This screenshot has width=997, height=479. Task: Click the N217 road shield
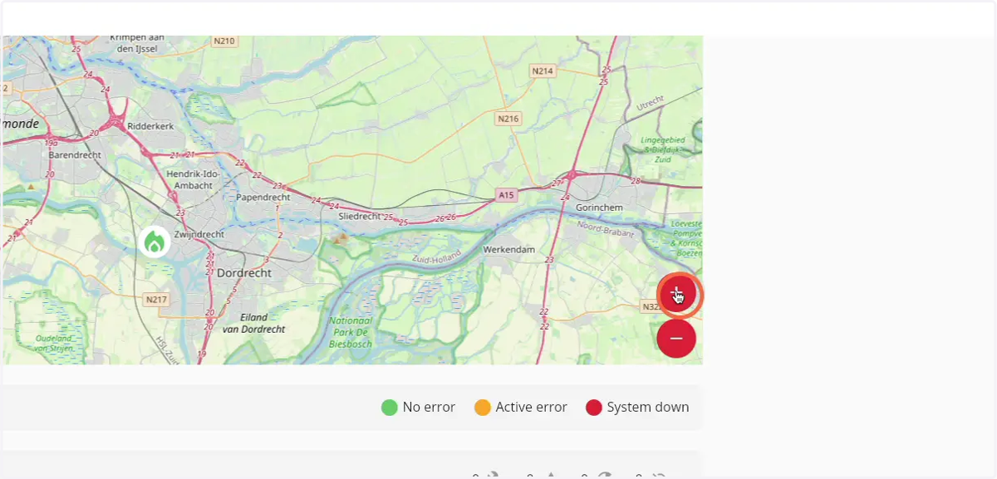click(x=155, y=299)
